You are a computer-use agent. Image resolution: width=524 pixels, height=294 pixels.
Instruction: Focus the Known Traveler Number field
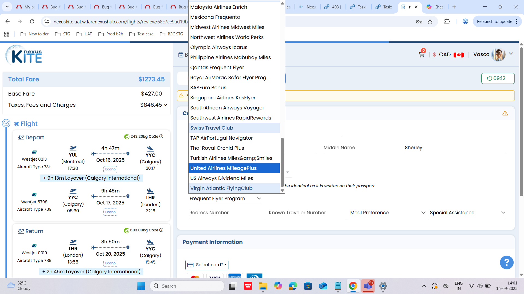point(307,213)
